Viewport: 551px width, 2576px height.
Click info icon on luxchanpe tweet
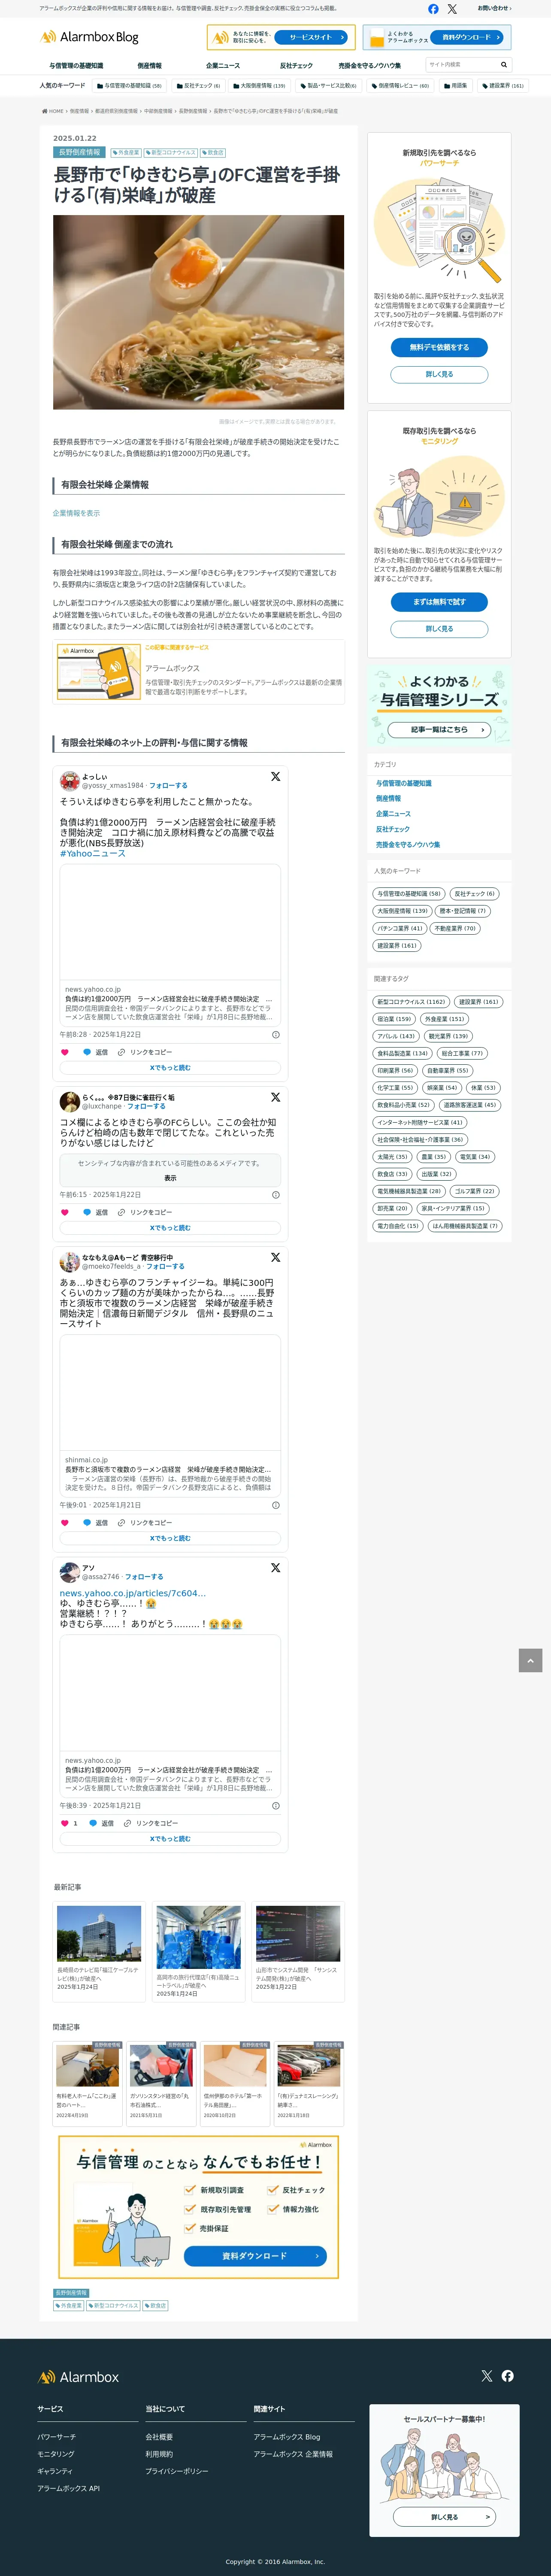coord(276,1195)
